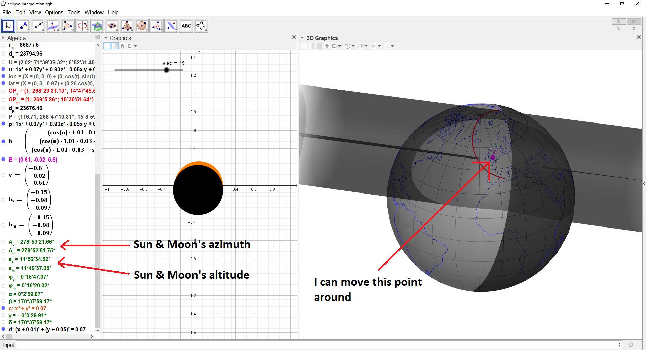This screenshot has height=350, width=646.
Task: Select the Move tool
Action: [8, 26]
